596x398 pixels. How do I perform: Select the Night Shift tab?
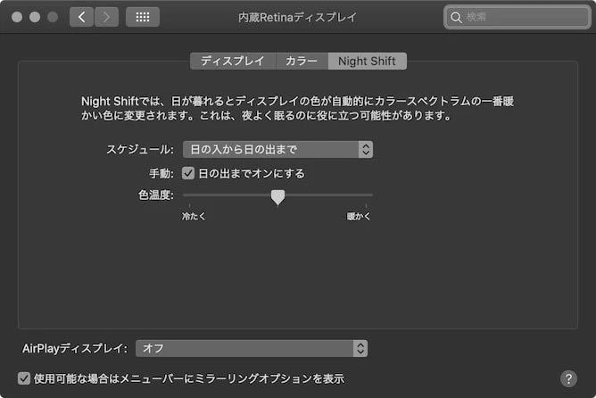368,61
